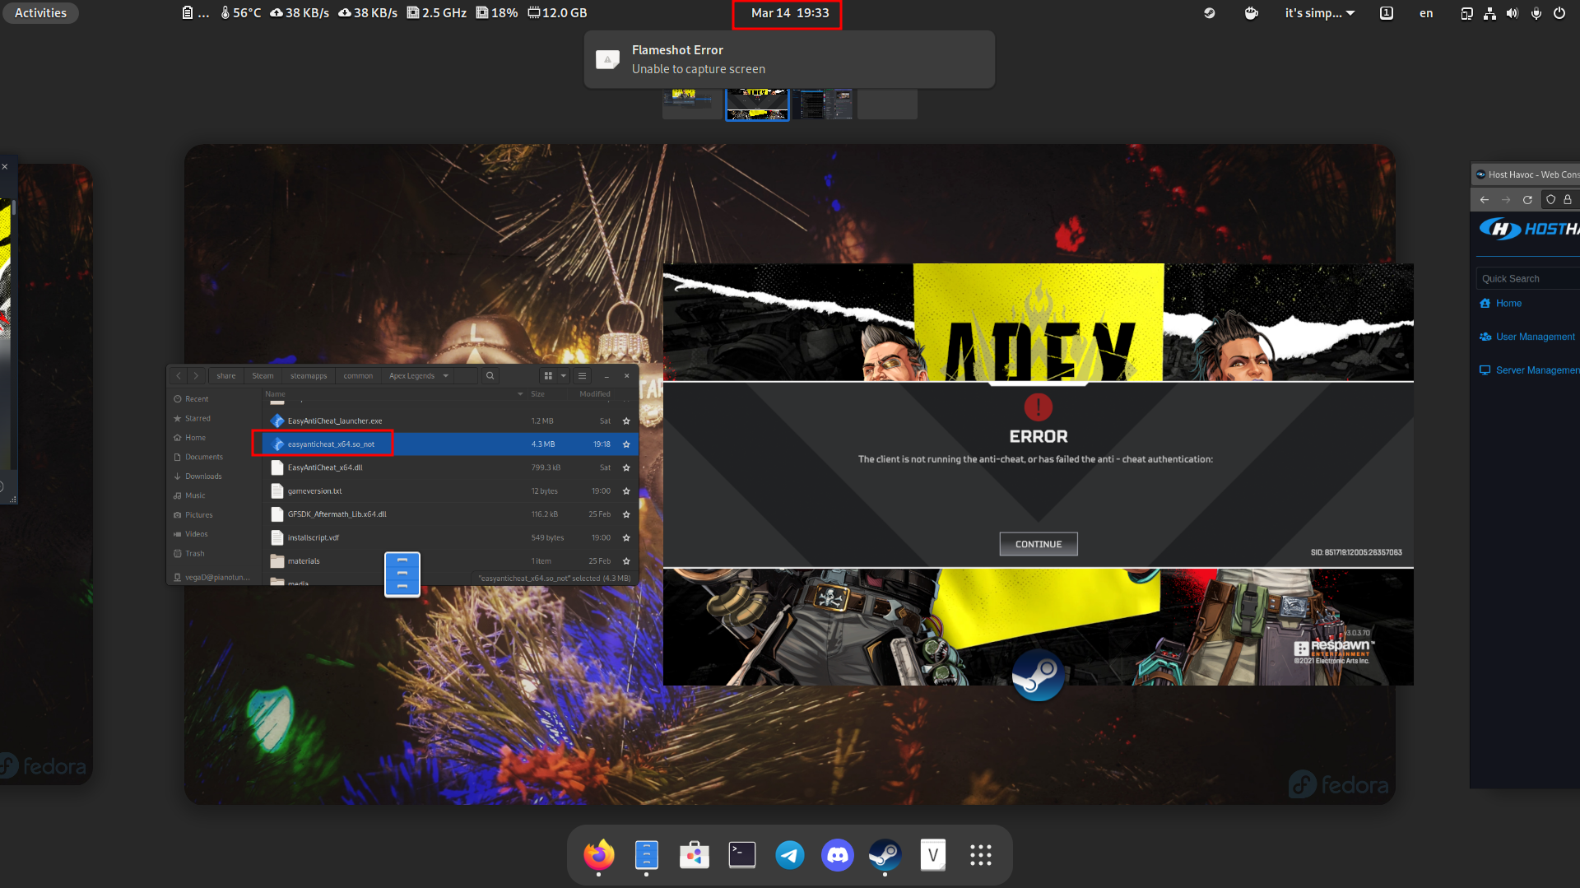The image size is (1580, 888).
Task: Sort files by the Size column
Action: pos(537,394)
